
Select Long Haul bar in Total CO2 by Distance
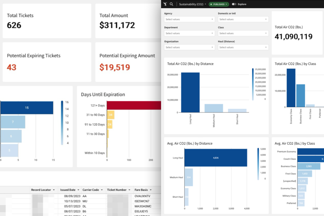190,92
